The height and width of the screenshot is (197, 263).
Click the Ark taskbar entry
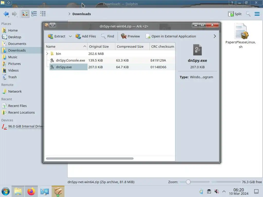click(58, 191)
